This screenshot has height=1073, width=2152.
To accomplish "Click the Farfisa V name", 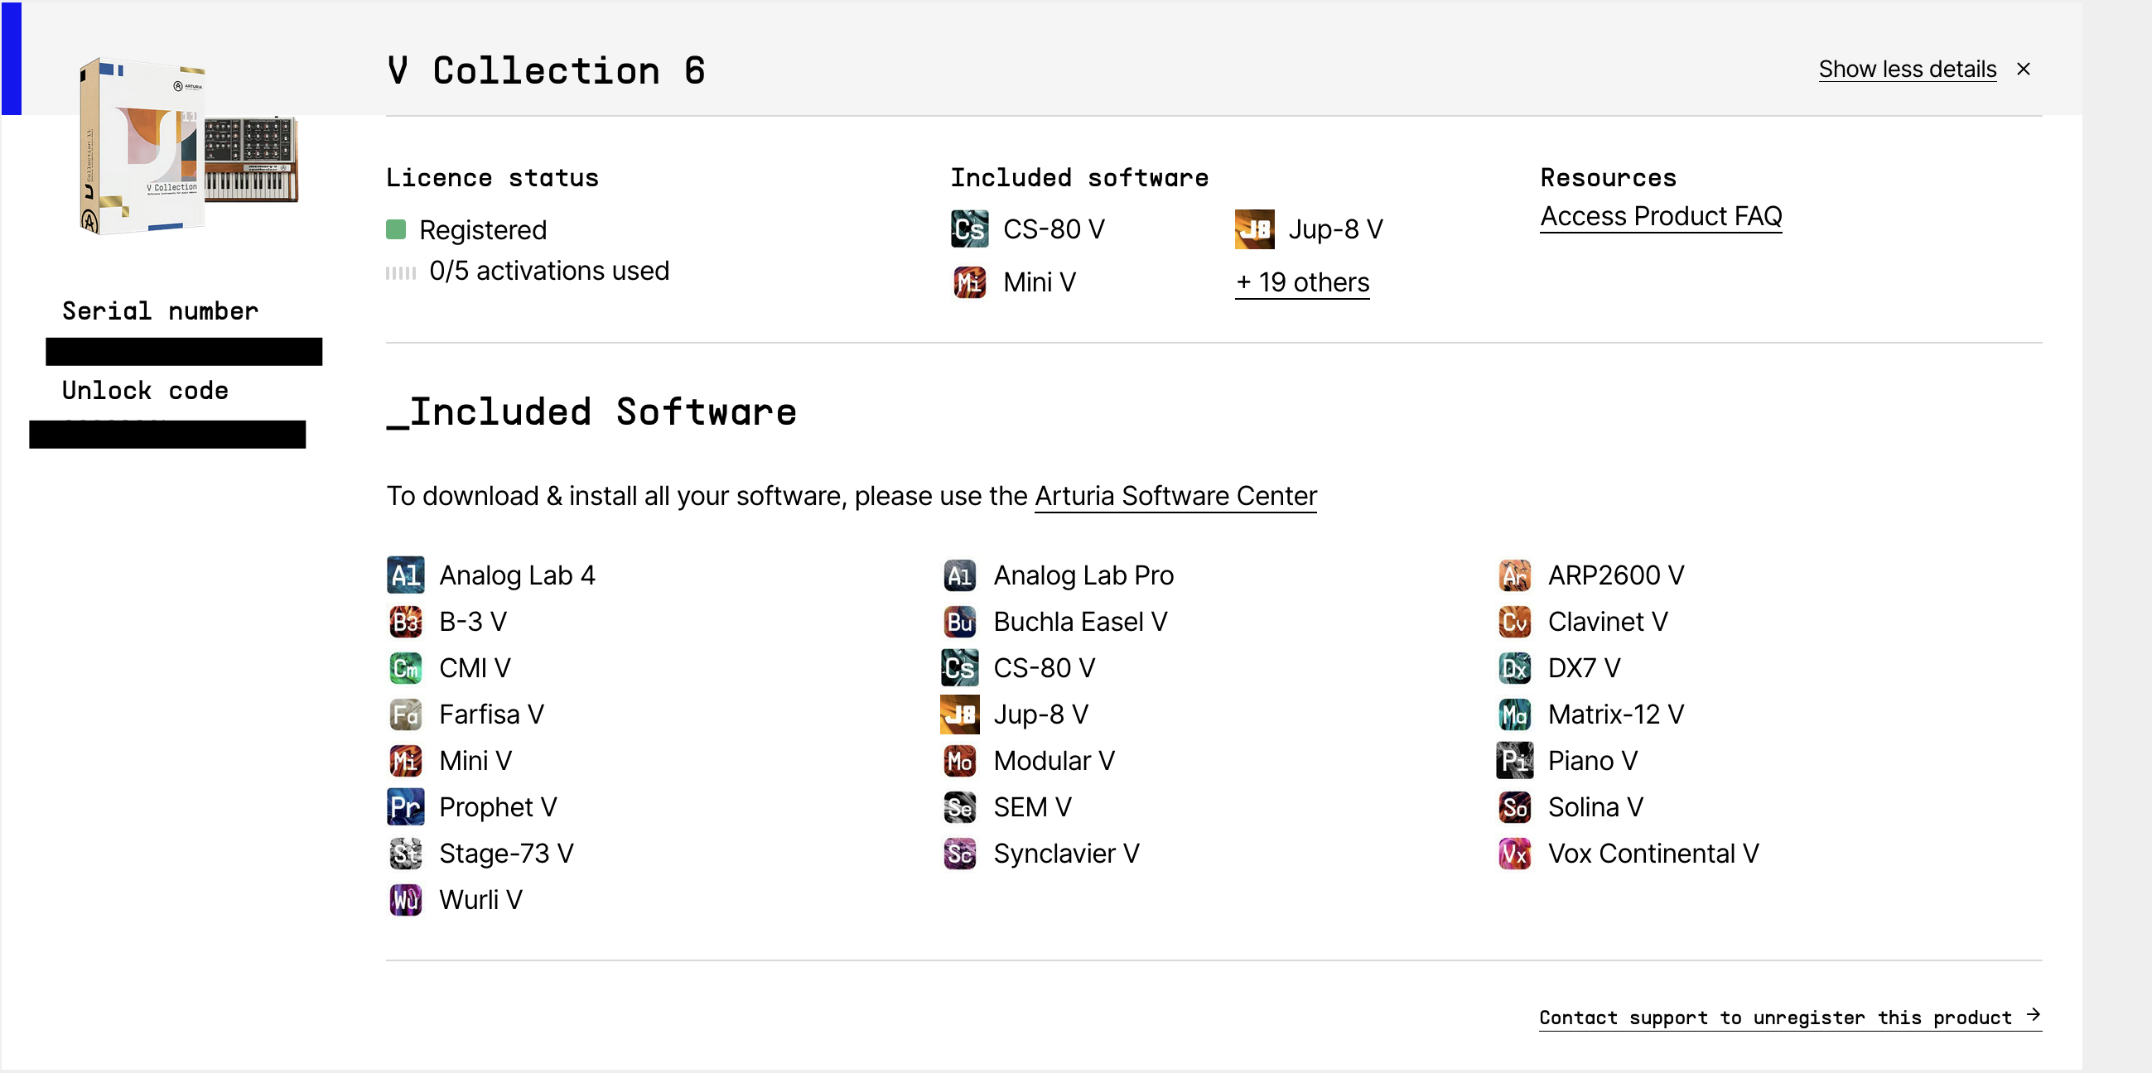I will (491, 715).
